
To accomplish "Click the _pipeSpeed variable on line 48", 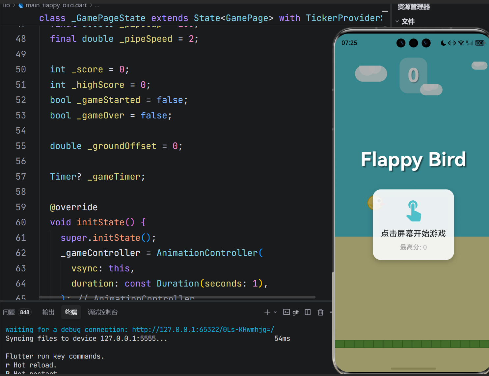I will click(x=146, y=39).
